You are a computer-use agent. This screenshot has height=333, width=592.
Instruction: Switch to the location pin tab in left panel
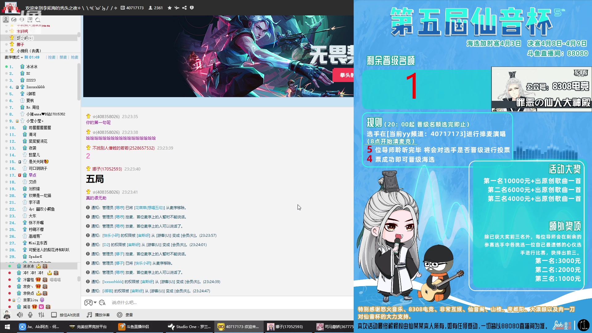[x=22, y=19]
